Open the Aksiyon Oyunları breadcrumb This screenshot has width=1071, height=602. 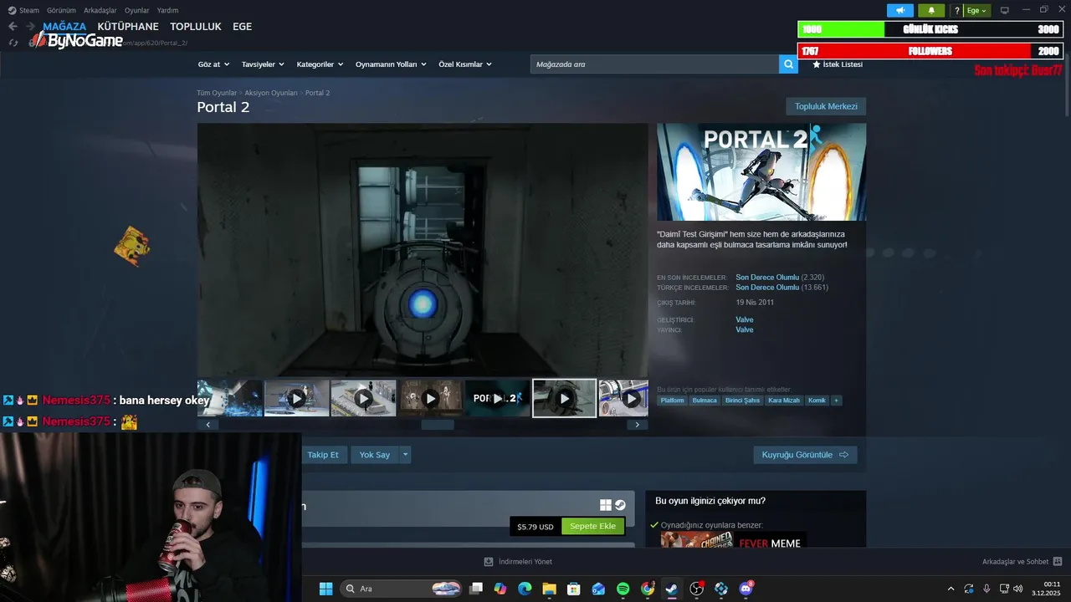tap(271, 93)
